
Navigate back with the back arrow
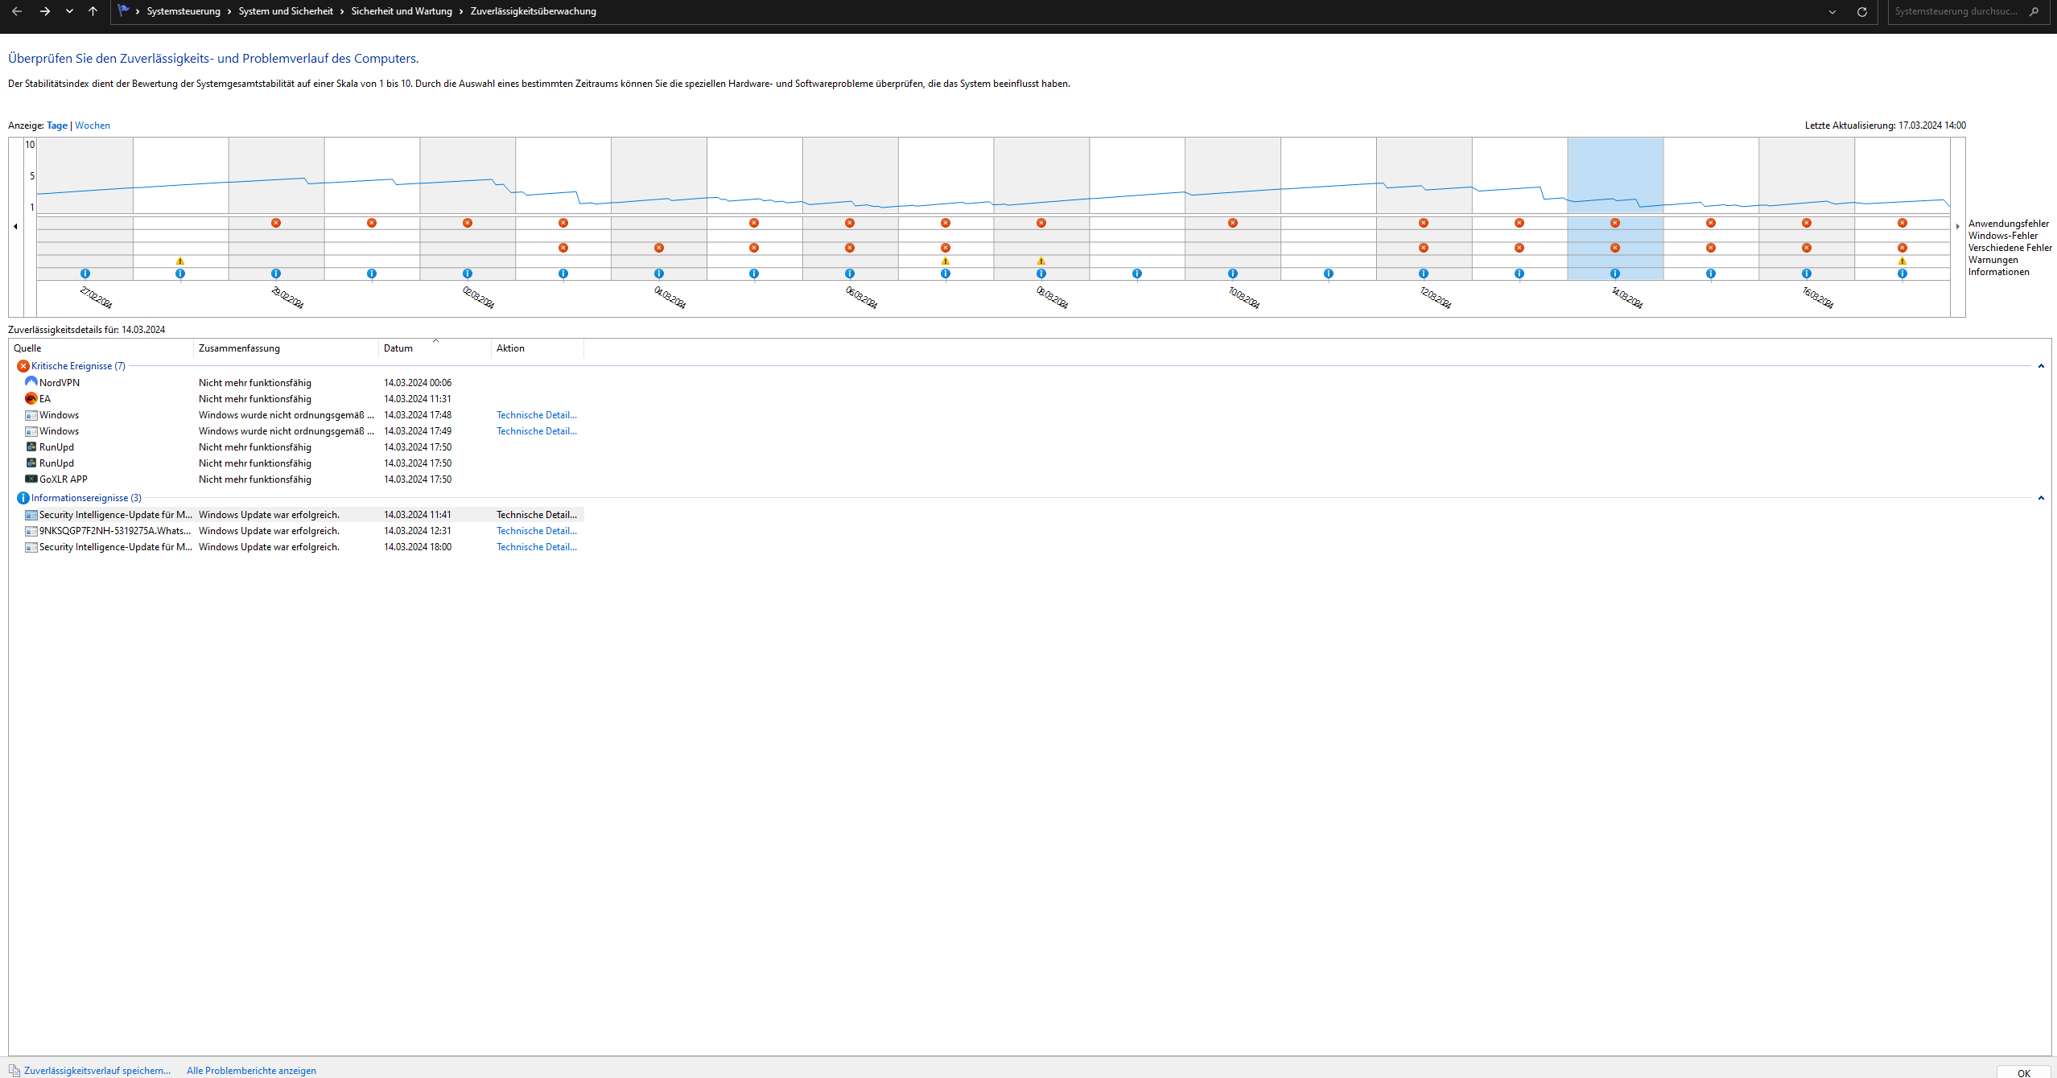pos(17,11)
